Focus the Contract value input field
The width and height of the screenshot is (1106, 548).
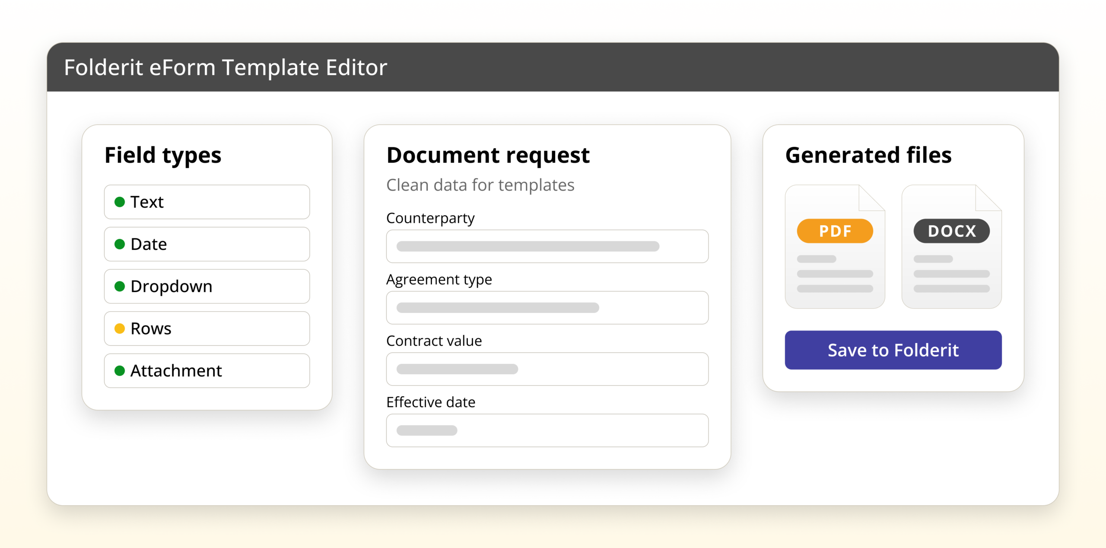click(547, 369)
